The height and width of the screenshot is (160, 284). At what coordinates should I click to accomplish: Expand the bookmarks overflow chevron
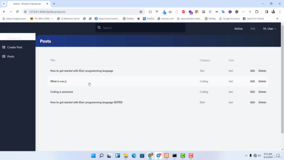[277, 19]
